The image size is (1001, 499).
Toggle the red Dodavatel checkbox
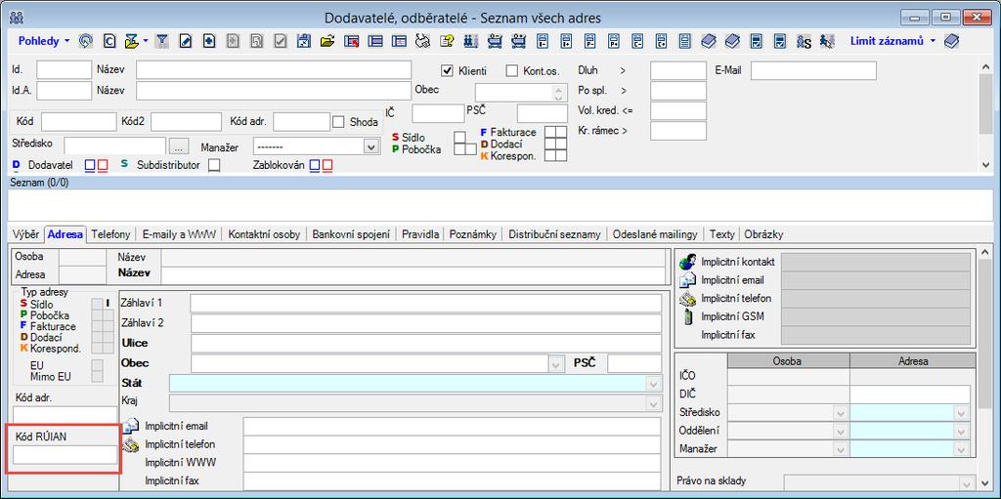click(102, 165)
